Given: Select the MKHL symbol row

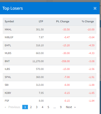Looking at the screenshot, I should tap(49, 30).
